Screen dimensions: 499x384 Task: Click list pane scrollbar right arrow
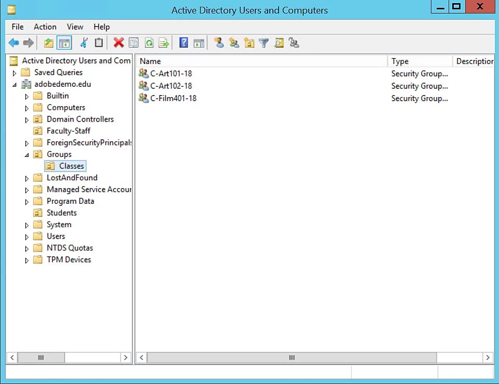(x=488, y=357)
